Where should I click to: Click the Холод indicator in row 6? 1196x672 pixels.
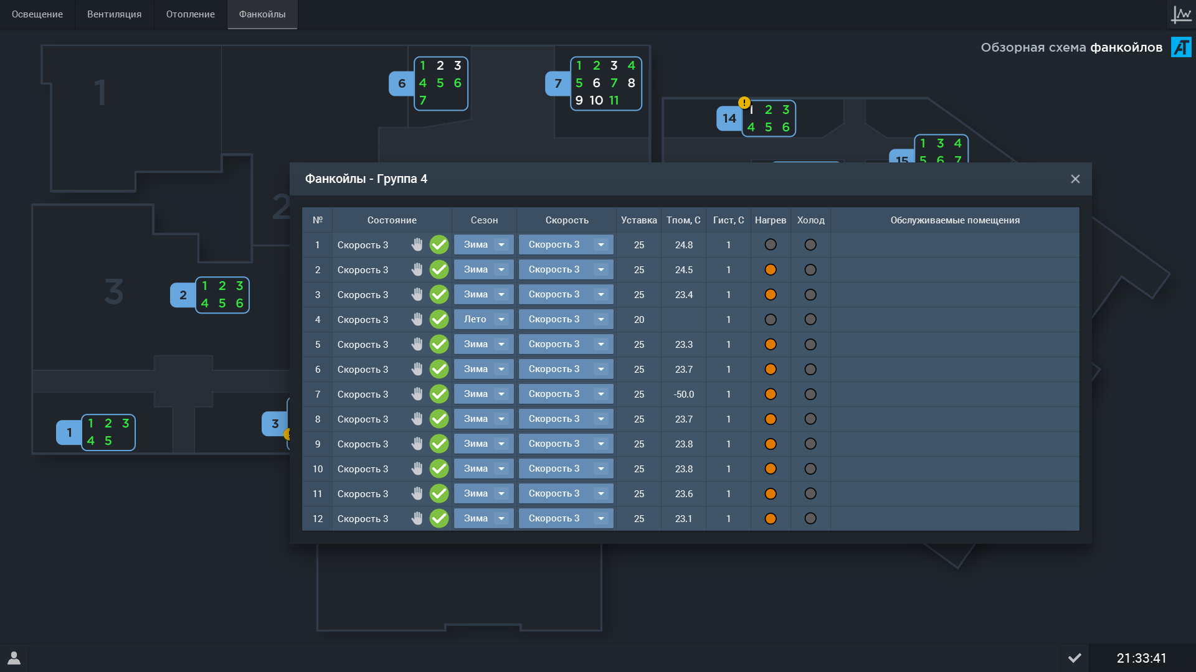point(810,369)
